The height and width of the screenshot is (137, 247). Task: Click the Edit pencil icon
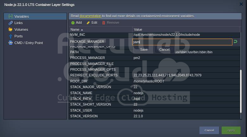click(x=88, y=23)
